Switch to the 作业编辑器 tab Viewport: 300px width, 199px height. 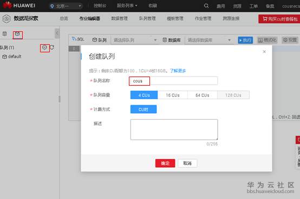(x=90, y=19)
